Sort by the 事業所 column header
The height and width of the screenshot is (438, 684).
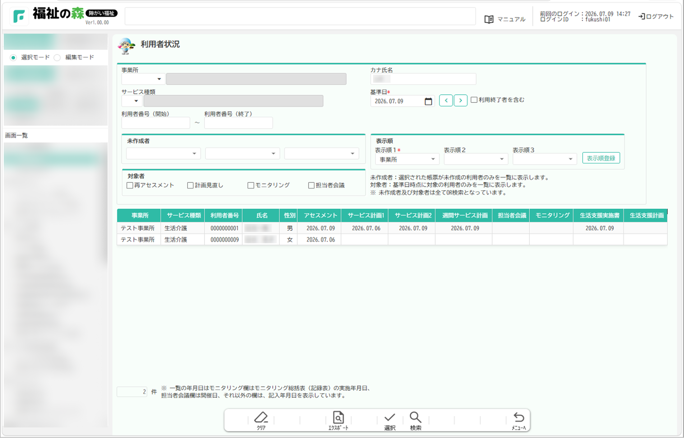point(139,215)
